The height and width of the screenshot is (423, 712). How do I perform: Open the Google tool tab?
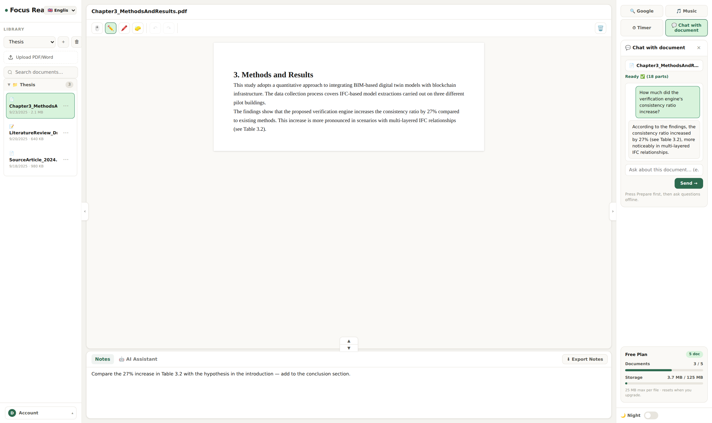click(x=642, y=11)
